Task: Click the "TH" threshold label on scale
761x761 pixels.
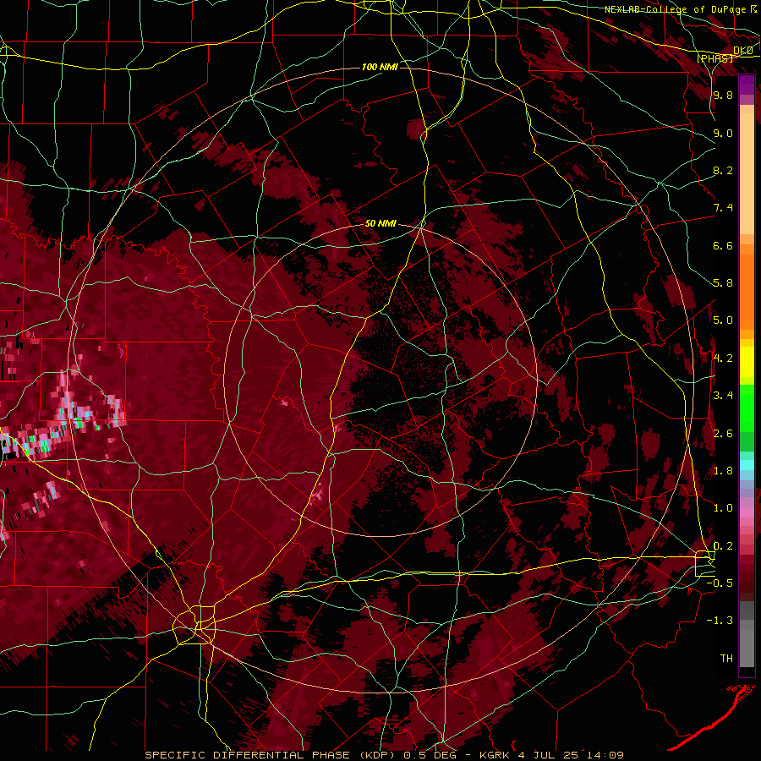Action: click(x=726, y=659)
